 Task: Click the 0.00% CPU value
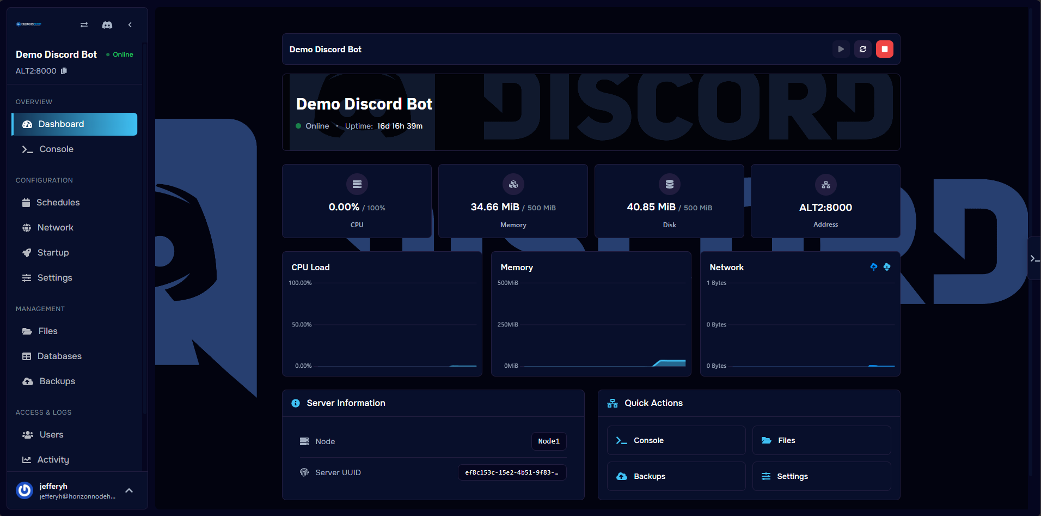344,207
